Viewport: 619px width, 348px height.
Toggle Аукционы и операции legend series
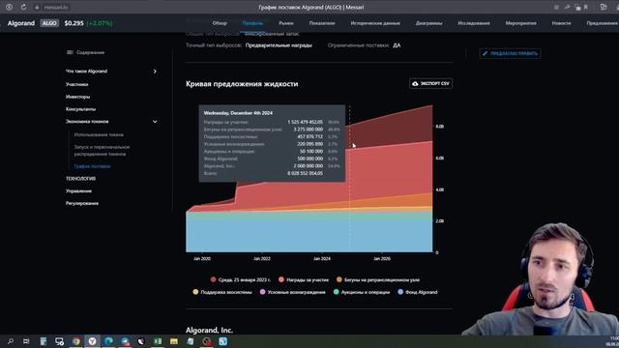tap(362, 292)
